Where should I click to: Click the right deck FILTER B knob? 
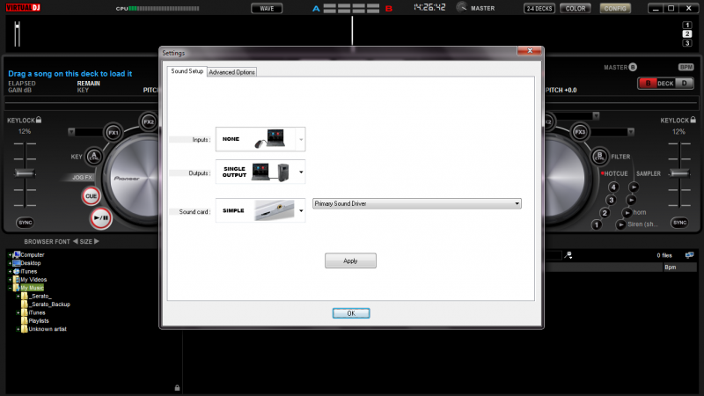coord(599,157)
